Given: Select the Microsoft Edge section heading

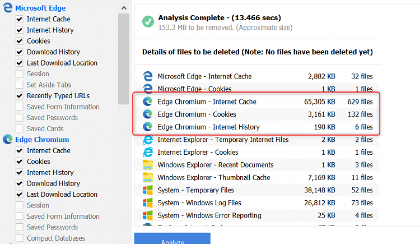Looking at the screenshot, I should 40,8.
